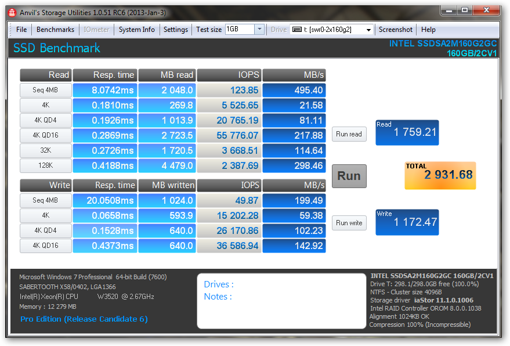Open the Settings menu

(176, 30)
